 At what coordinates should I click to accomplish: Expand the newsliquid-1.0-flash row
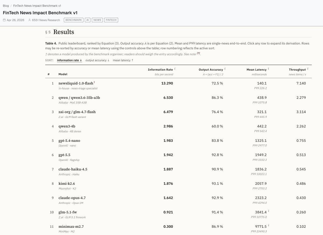point(178,85)
